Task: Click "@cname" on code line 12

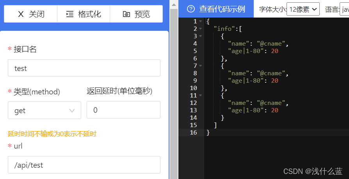Action: tap(271, 103)
